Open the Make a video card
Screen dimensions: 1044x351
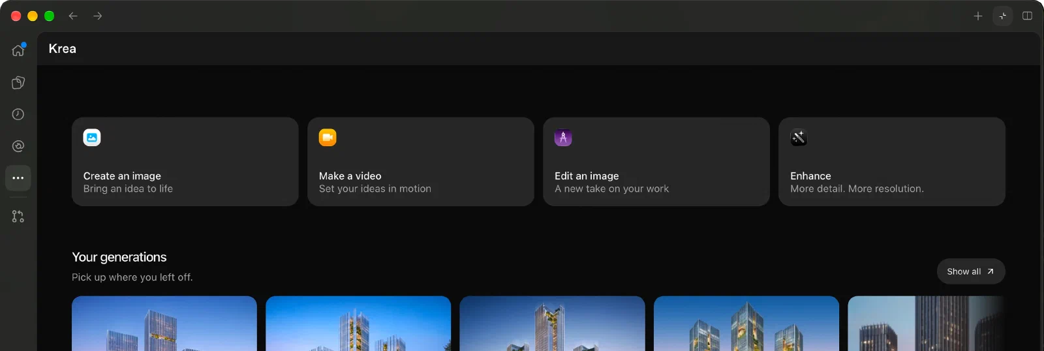[x=421, y=162]
